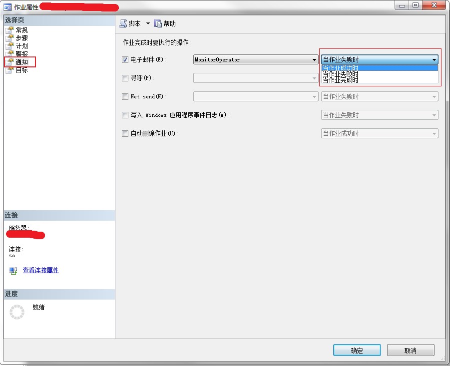
Task: Choose 当作业完成时 from the list
Action: 380,80
